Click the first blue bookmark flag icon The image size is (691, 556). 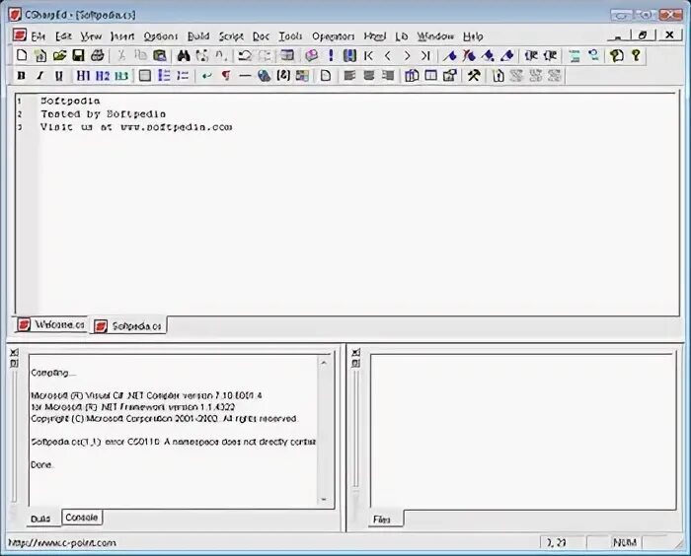450,55
